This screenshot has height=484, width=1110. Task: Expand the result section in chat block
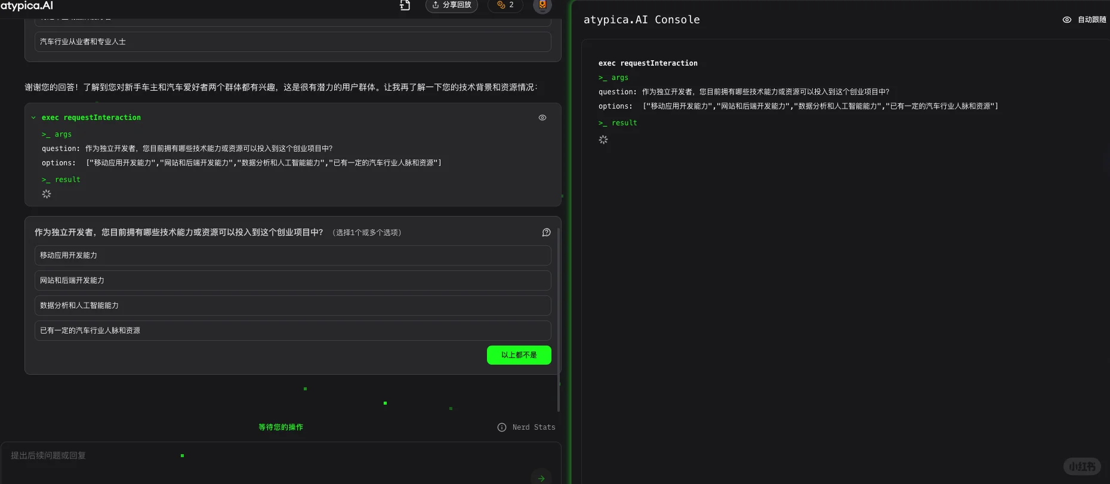tap(61, 180)
